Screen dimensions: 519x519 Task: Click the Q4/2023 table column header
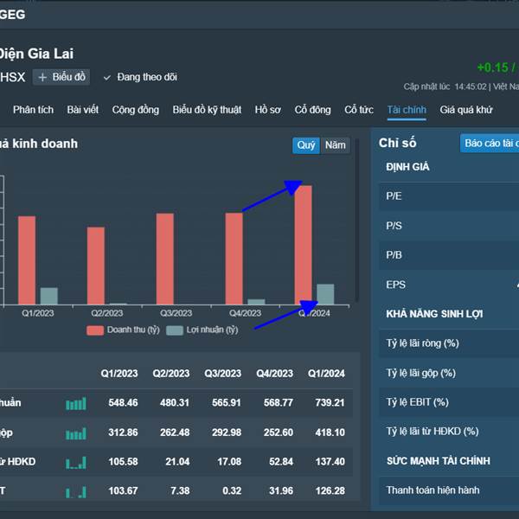pos(275,374)
